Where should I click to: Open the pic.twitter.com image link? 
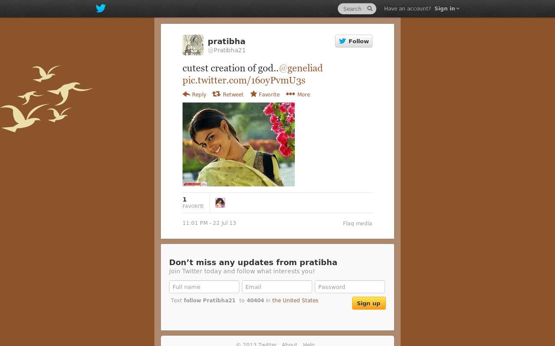pyautogui.click(x=244, y=80)
